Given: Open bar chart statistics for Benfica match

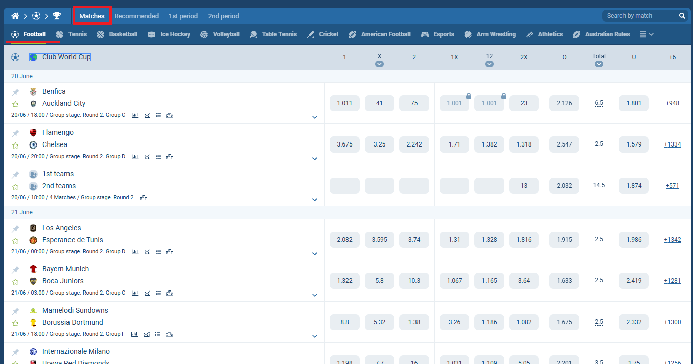Looking at the screenshot, I should pyautogui.click(x=135, y=115).
